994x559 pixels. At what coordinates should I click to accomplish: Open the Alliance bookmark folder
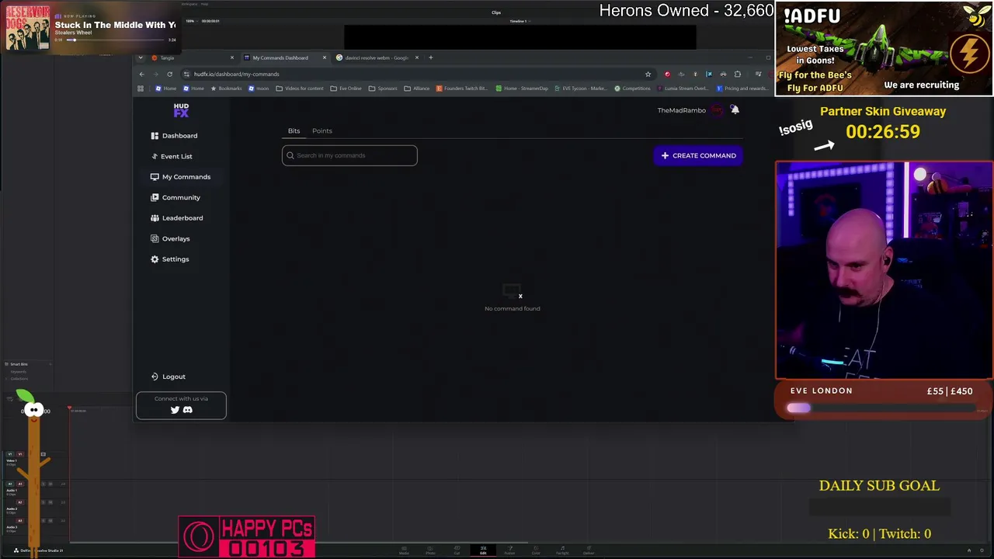pos(417,89)
